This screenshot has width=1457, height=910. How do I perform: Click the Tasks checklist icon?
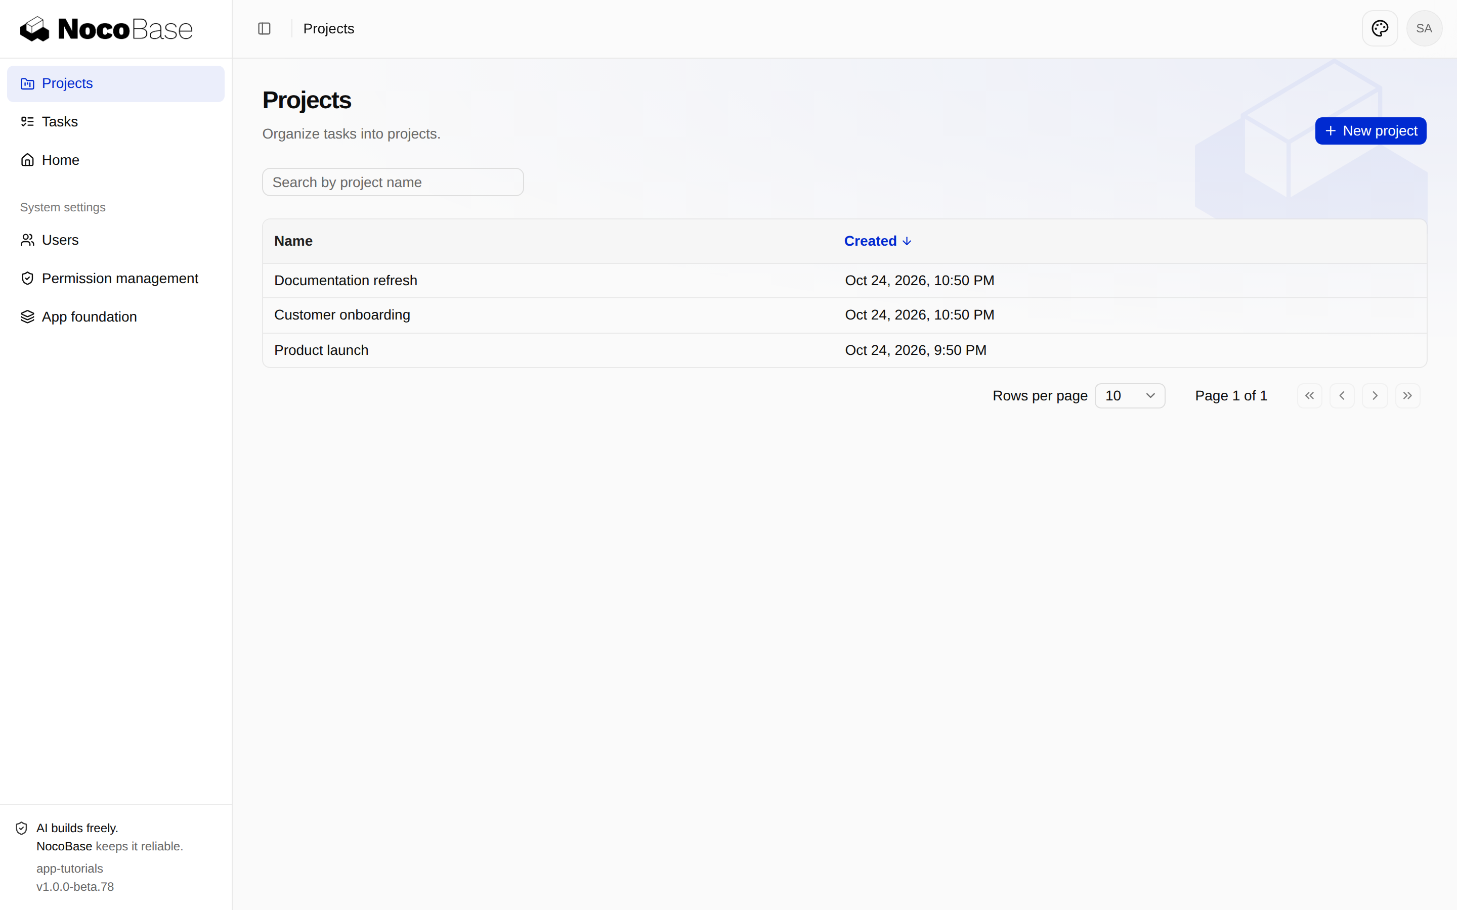[27, 121]
